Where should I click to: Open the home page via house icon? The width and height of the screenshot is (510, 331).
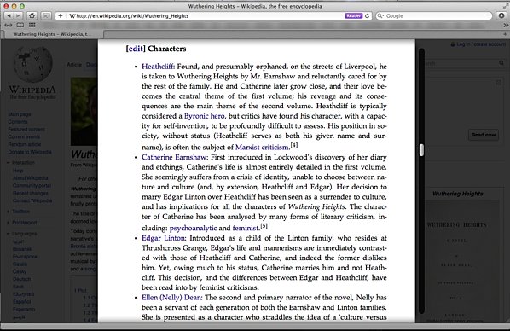pyautogui.click(x=32, y=15)
